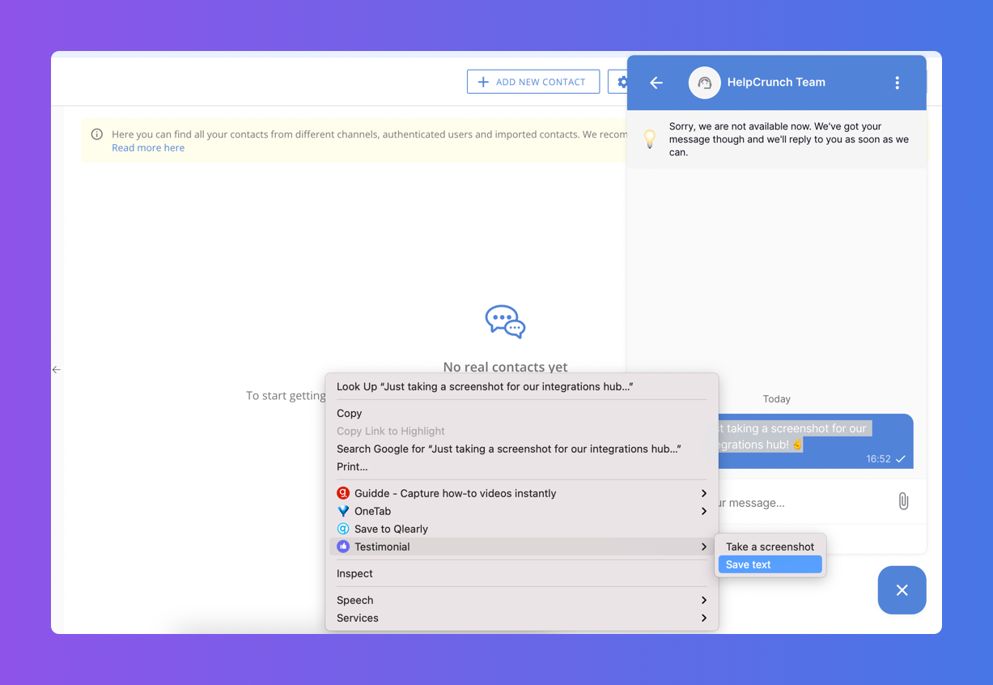Click the chat bubbles icon above No real contacts
Screen dimensions: 993x685
pyautogui.click(x=505, y=321)
